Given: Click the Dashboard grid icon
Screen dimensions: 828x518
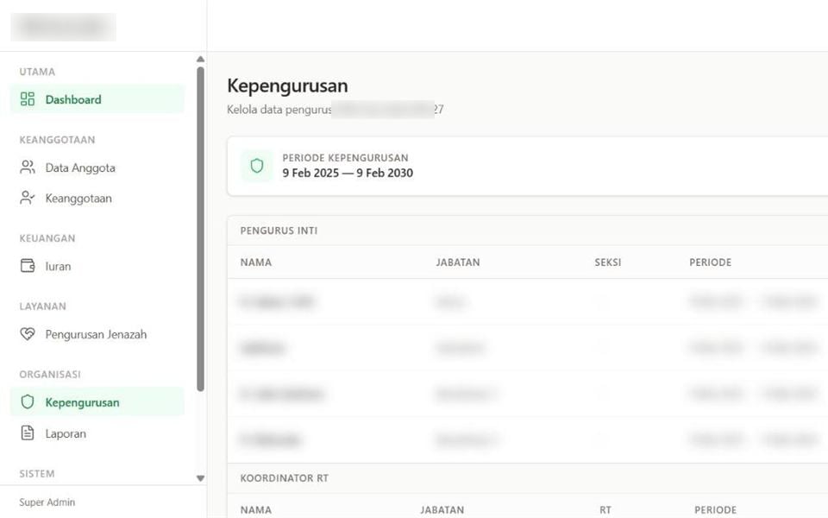Looking at the screenshot, I should pos(28,98).
